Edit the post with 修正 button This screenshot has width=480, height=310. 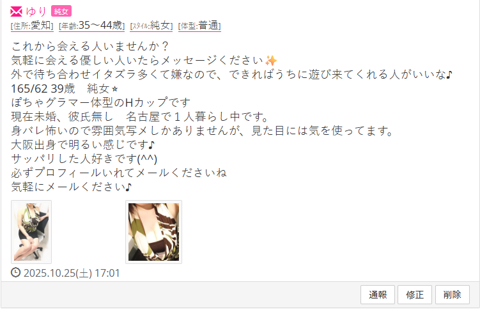415,295
